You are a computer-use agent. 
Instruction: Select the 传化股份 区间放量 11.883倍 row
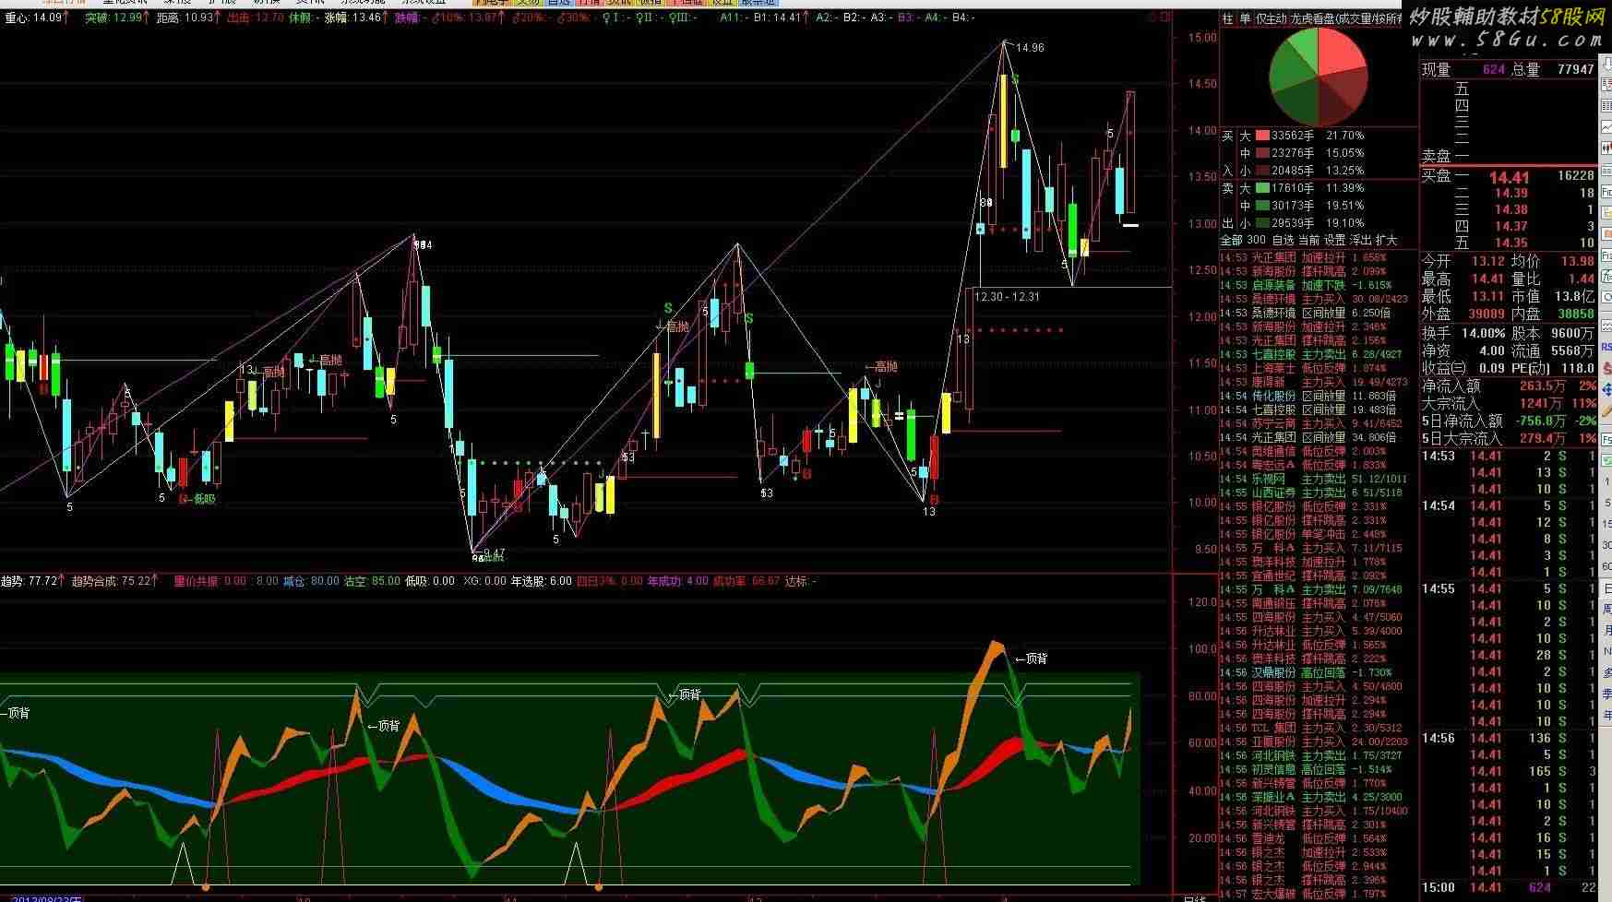[1318, 396]
